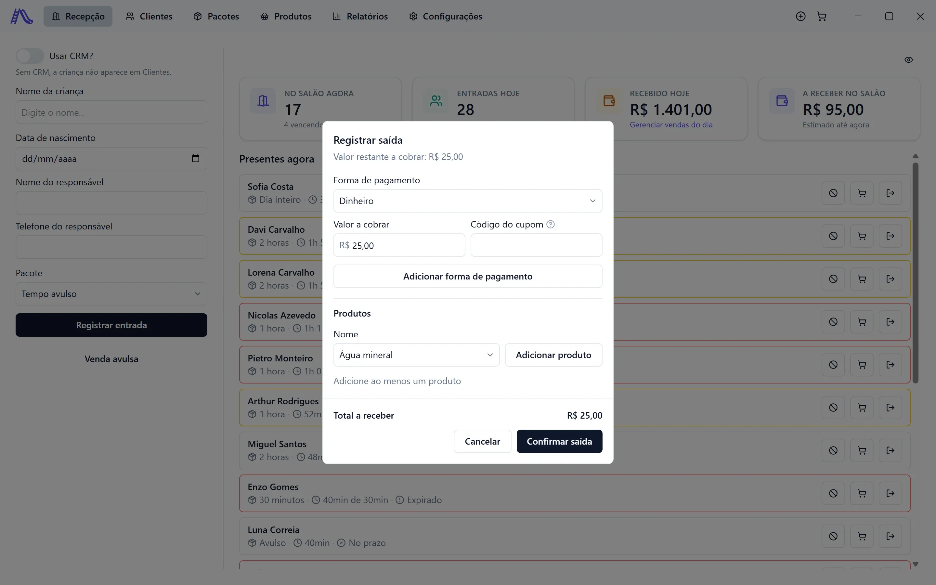Open the Pacote dropdown showing Tempo avulso
This screenshot has width=936, height=585.
(x=111, y=294)
